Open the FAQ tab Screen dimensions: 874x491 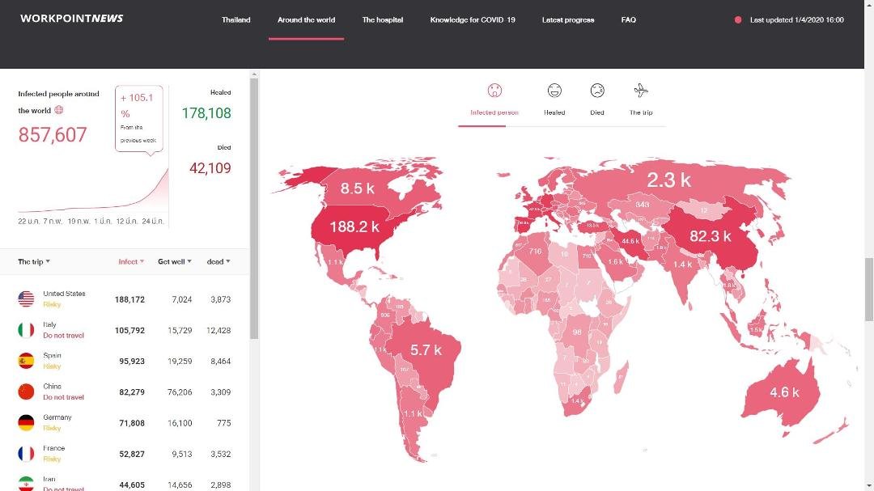tap(628, 20)
